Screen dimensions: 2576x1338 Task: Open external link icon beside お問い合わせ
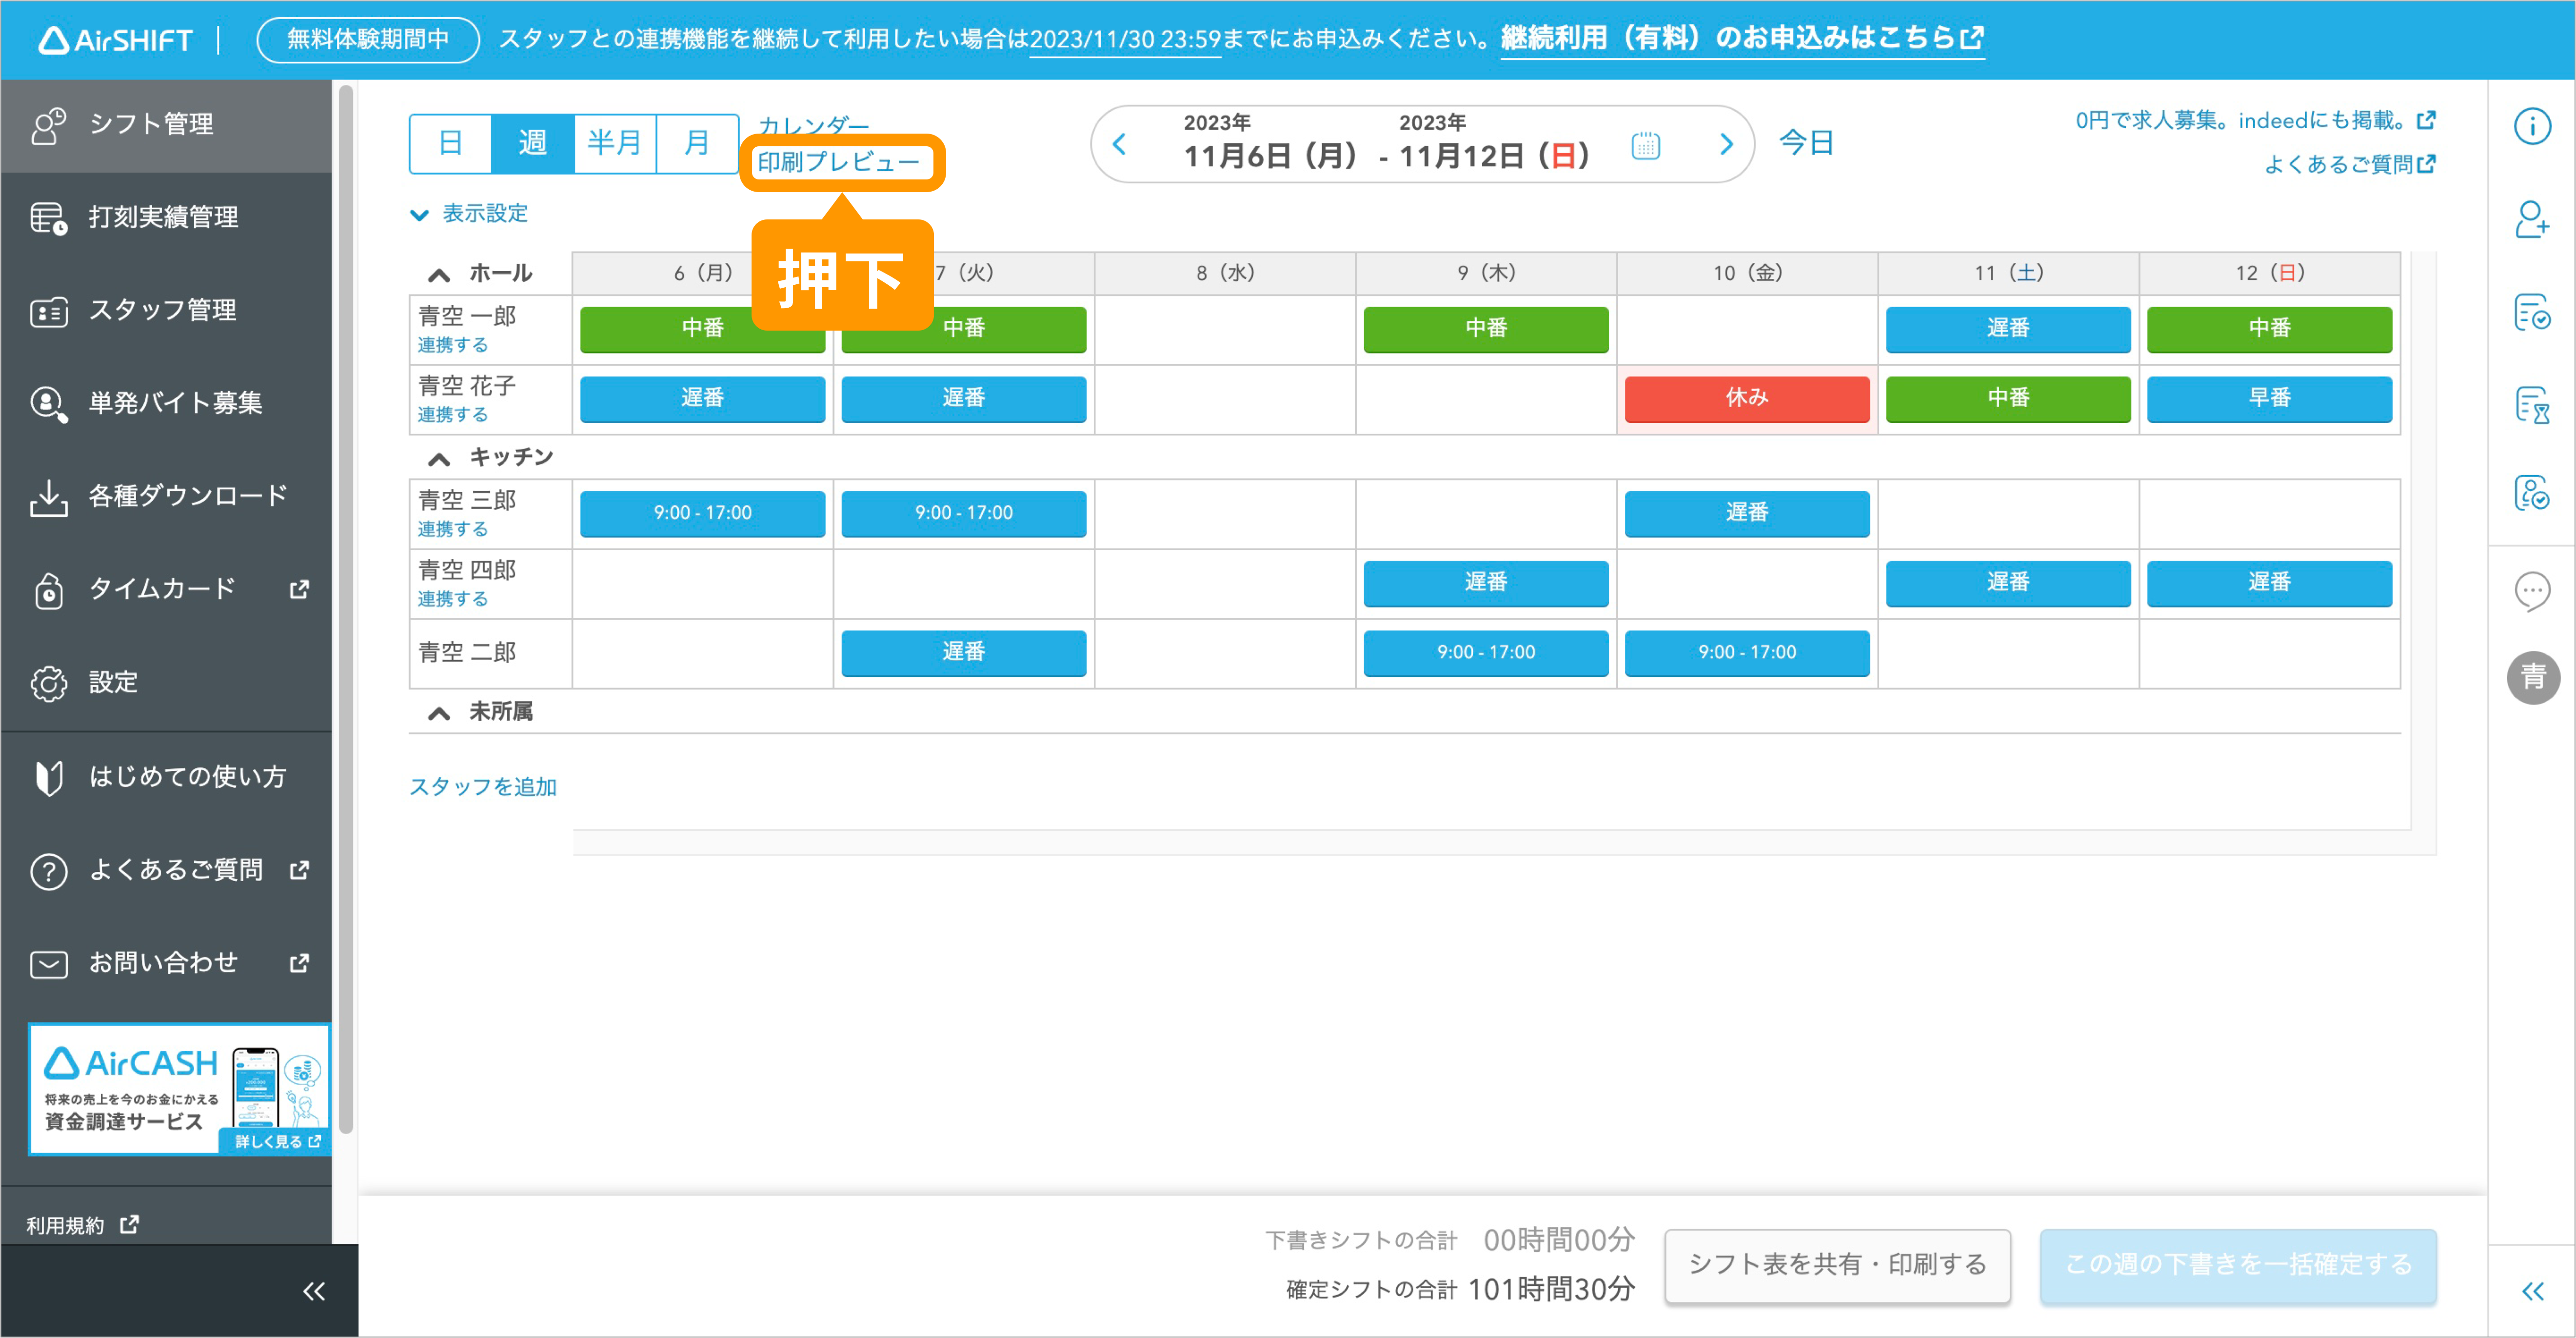[298, 962]
